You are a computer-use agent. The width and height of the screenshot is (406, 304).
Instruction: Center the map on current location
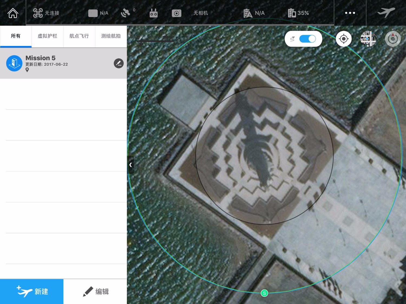coord(343,39)
